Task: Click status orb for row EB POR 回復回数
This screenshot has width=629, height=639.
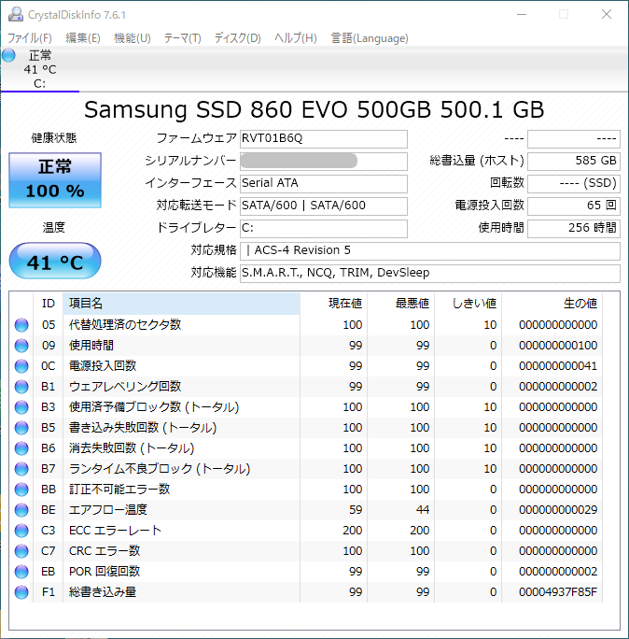Action: [21, 572]
